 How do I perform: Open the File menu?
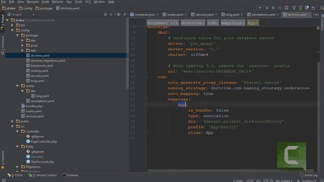[x=4, y=2]
